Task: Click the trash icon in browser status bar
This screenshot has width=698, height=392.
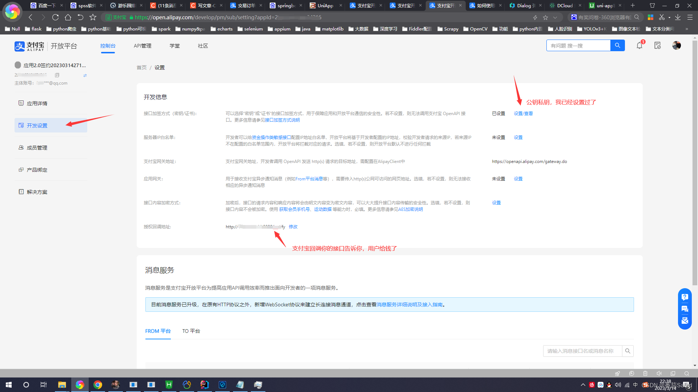Action: [645, 373]
